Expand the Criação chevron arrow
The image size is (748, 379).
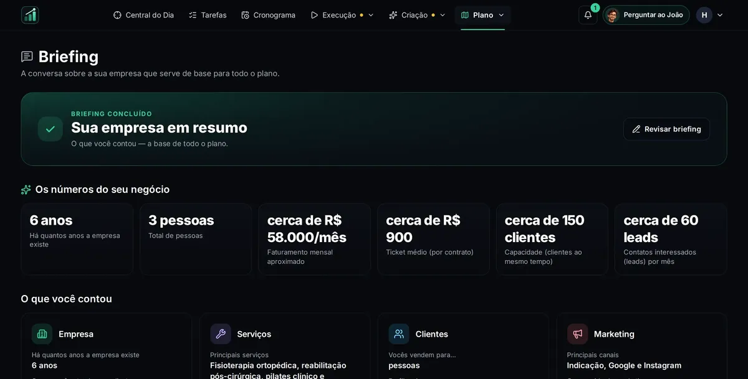[x=443, y=15]
